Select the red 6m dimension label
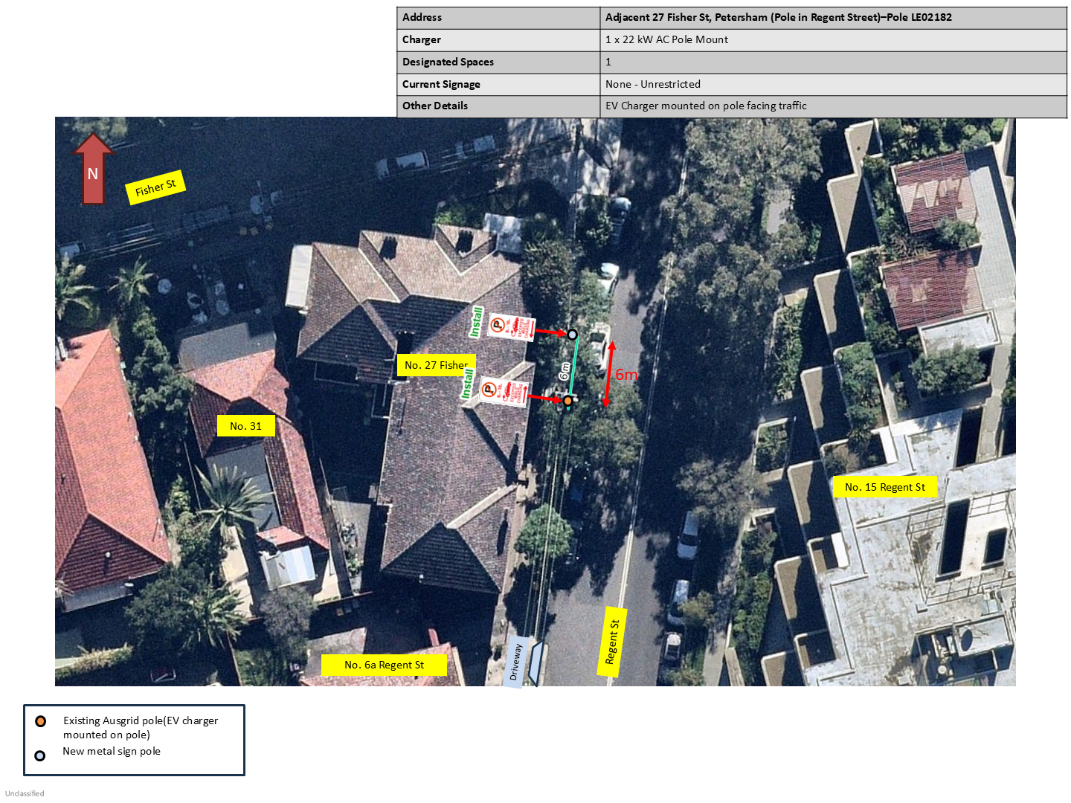Image resolution: width=1071 pixels, height=803 pixels. point(626,375)
